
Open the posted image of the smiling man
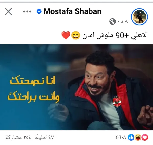[76, 87]
